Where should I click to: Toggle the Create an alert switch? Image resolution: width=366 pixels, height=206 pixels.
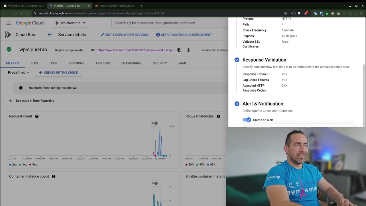(247, 120)
